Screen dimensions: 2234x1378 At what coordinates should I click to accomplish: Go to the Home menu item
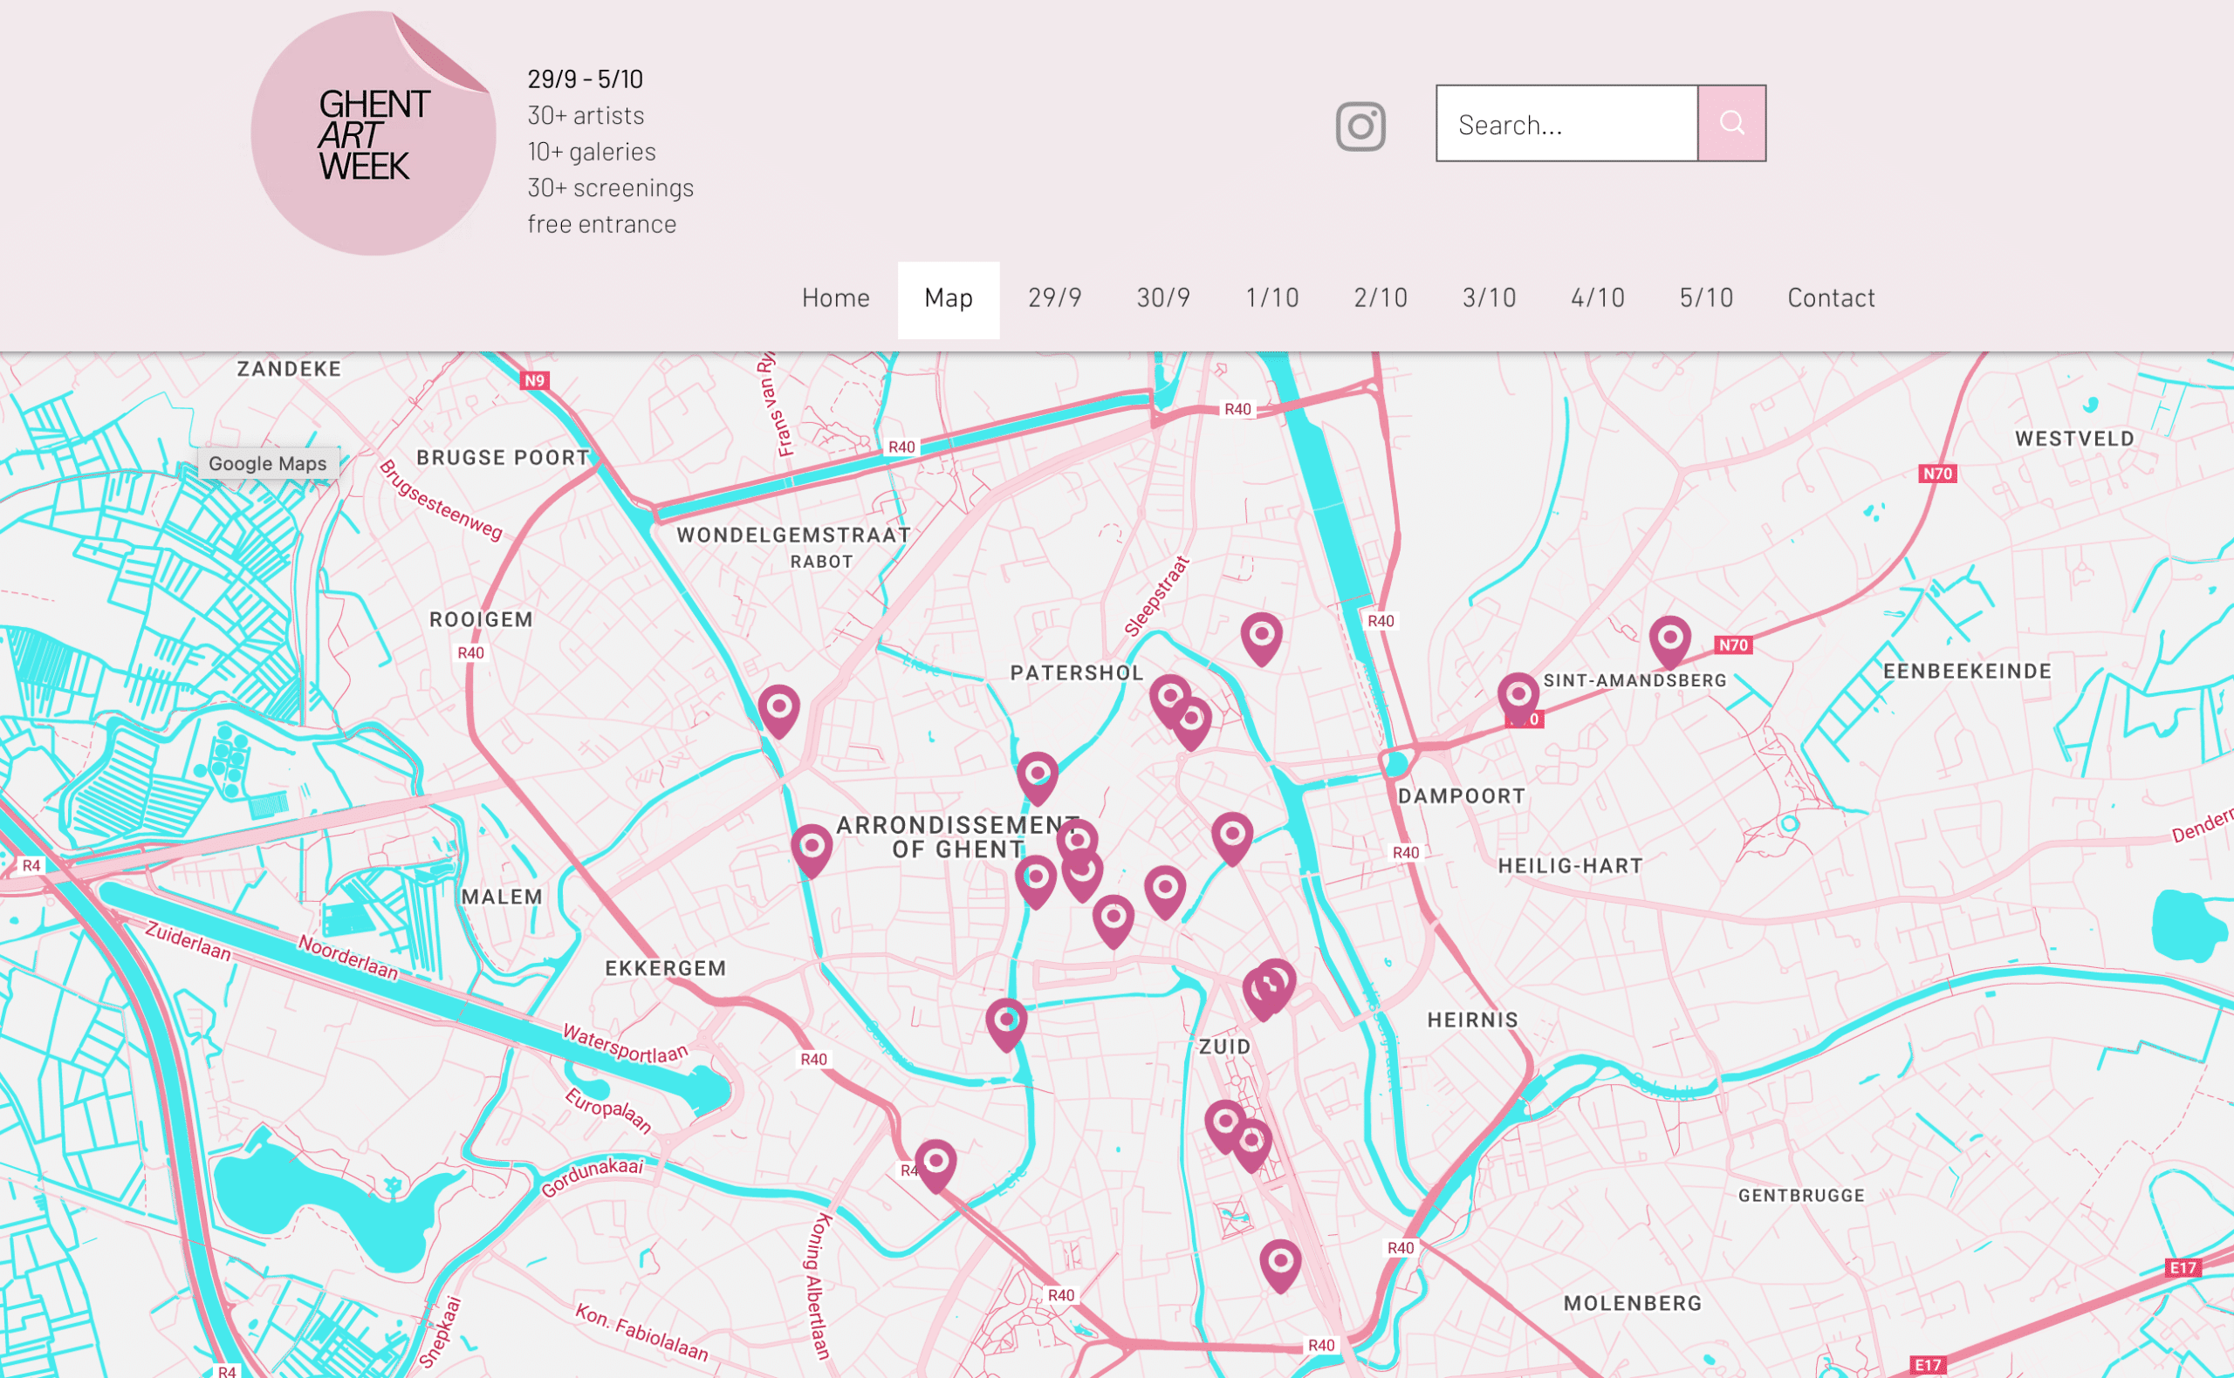835,298
